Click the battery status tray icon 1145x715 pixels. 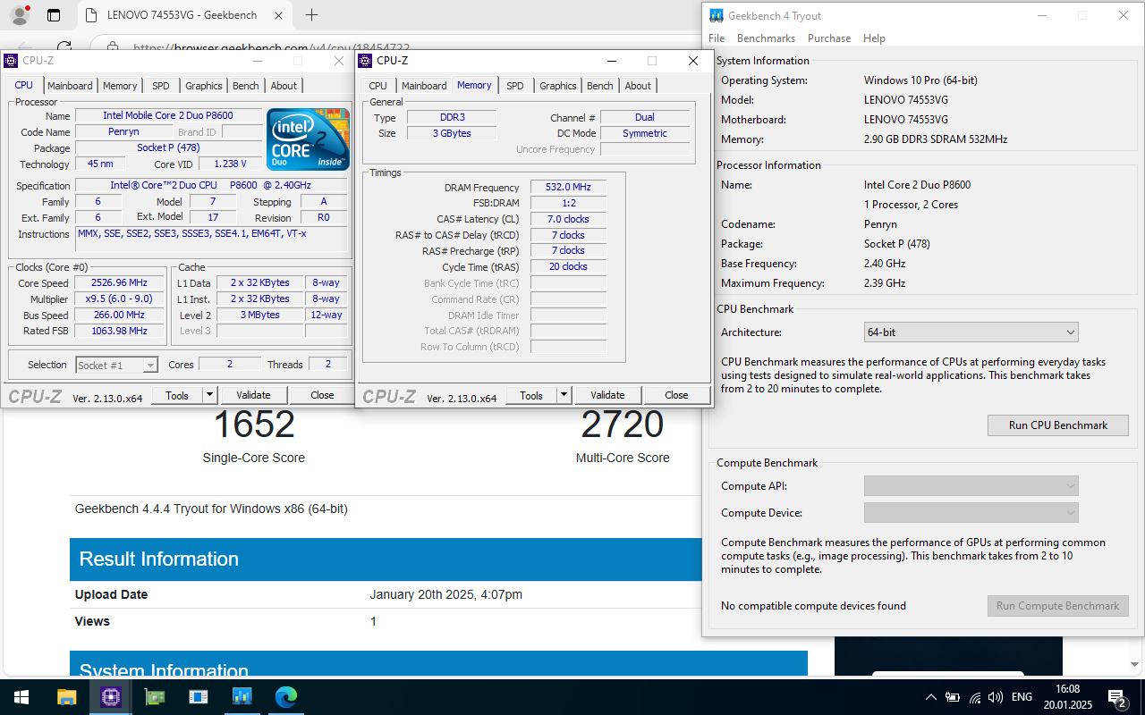click(953, 697)
